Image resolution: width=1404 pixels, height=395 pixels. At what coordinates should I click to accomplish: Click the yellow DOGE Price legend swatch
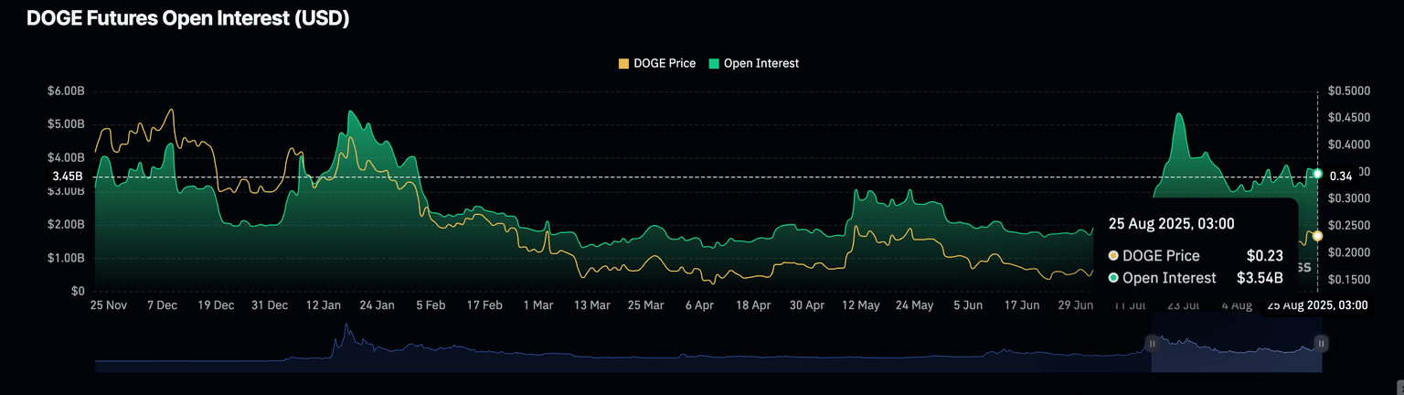point(624,63)
